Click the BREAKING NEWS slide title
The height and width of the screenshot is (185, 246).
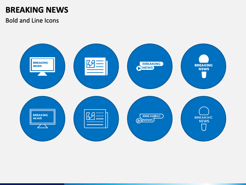pyautogui.click(x=37, y=10)
